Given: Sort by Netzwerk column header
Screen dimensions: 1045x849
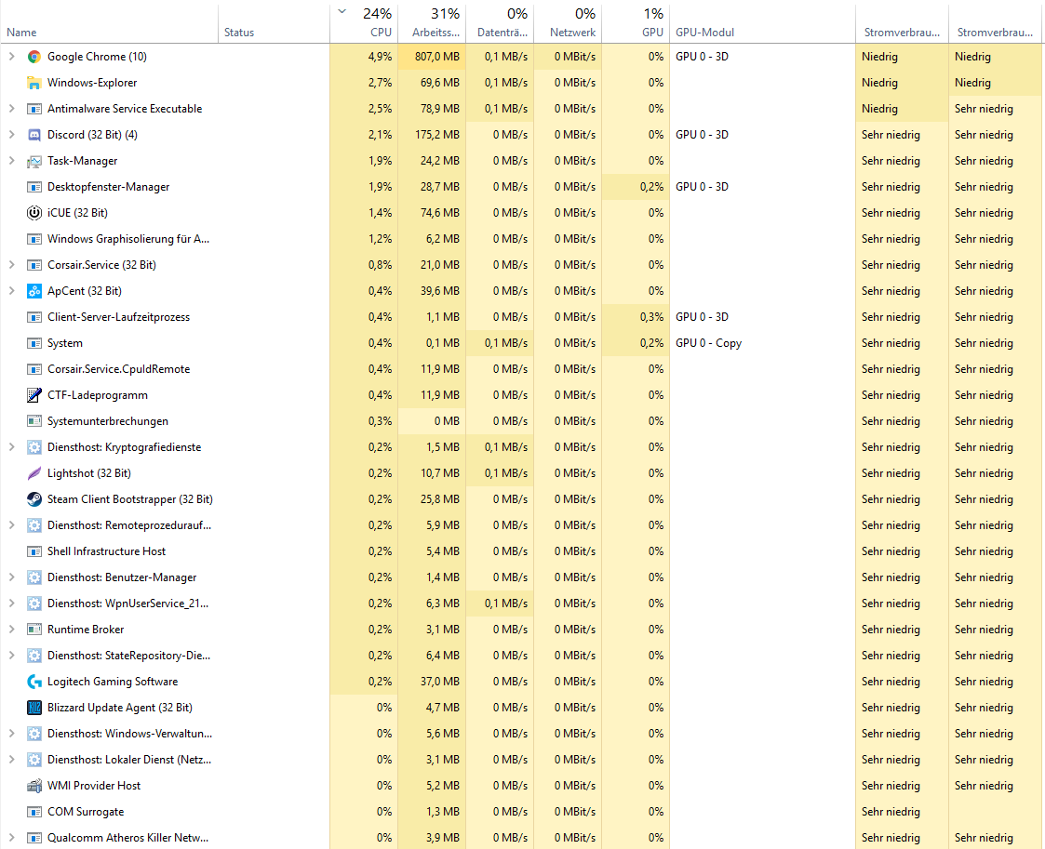Looking at the screenshot, I should [x=572, y=32].
